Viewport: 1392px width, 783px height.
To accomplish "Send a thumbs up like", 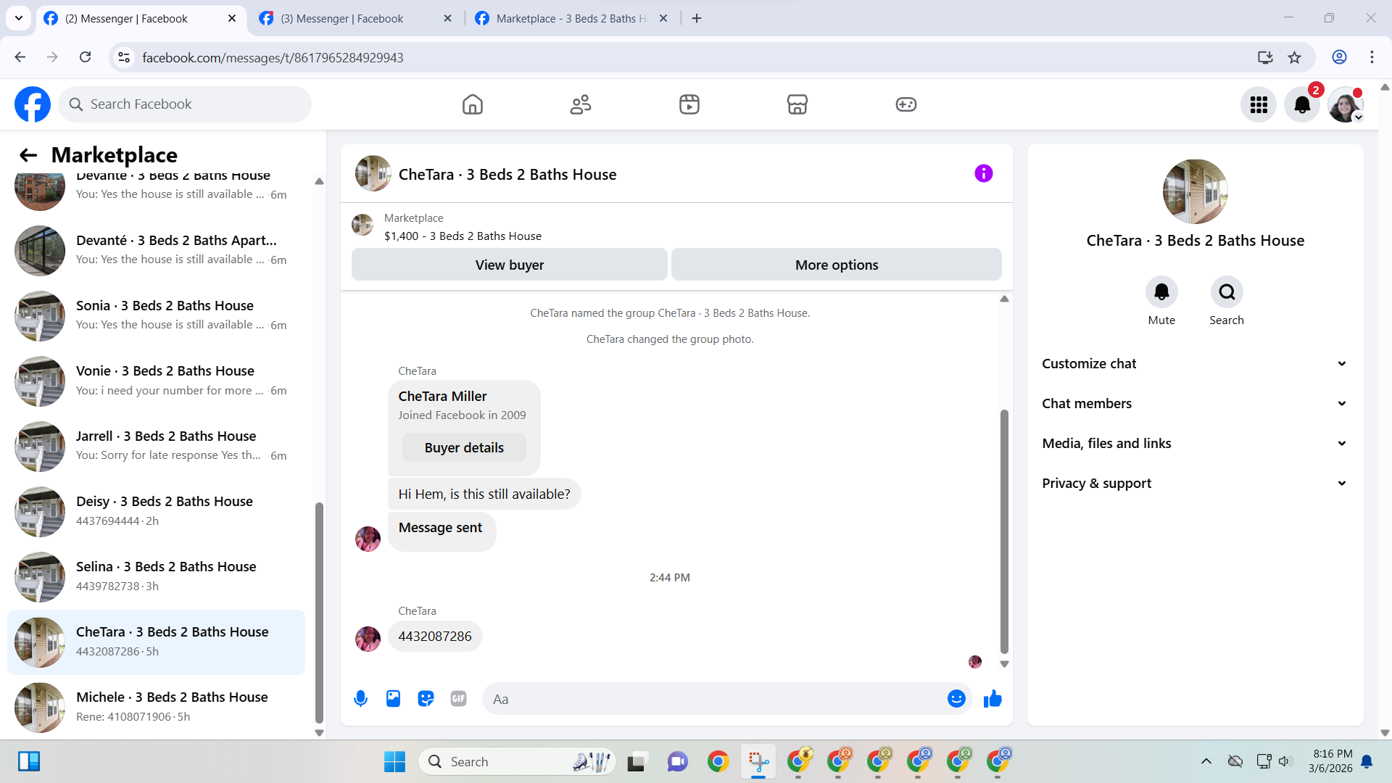I will coord(993,699).
